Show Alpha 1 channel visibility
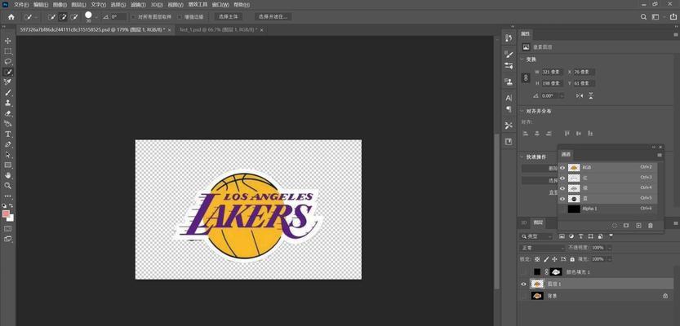Image resolution: width=680 pixels, height=326 pixels. [x=562, y=209]
